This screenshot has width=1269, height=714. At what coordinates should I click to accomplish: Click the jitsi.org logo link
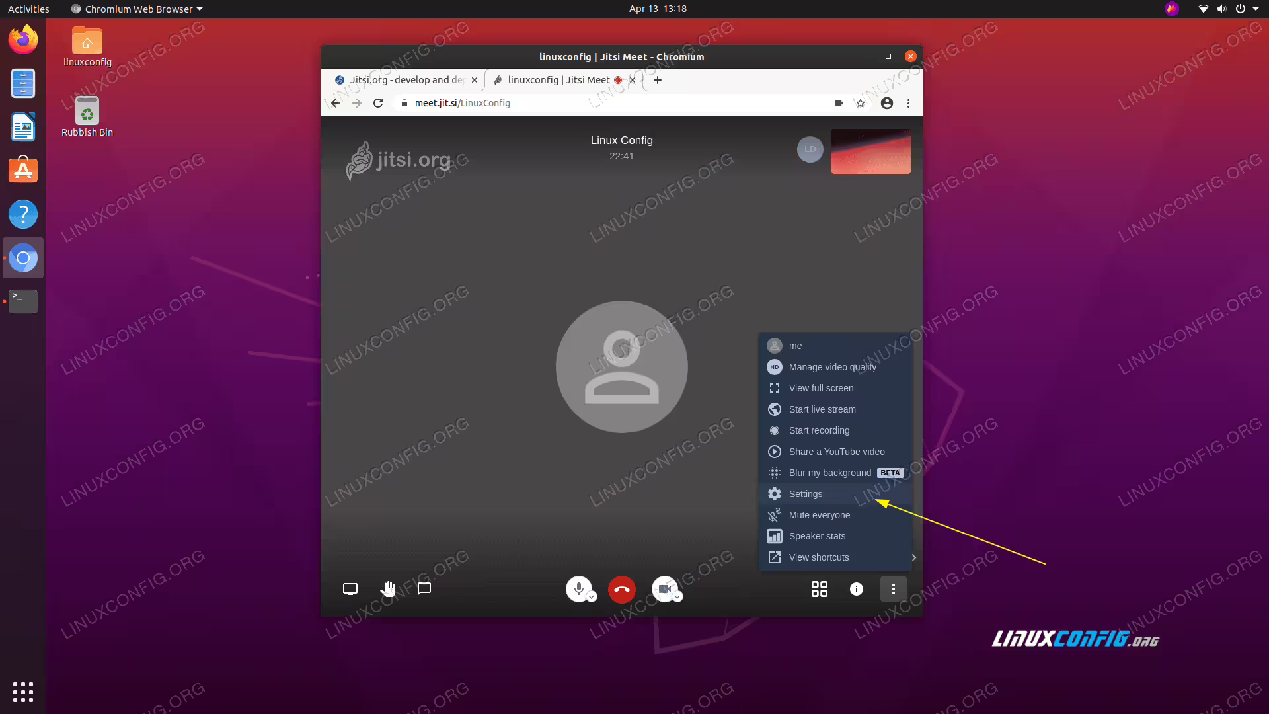click(399, 161)
